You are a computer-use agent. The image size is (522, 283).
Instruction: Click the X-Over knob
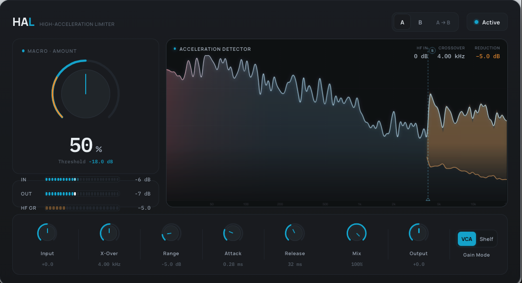coord(109,233)
